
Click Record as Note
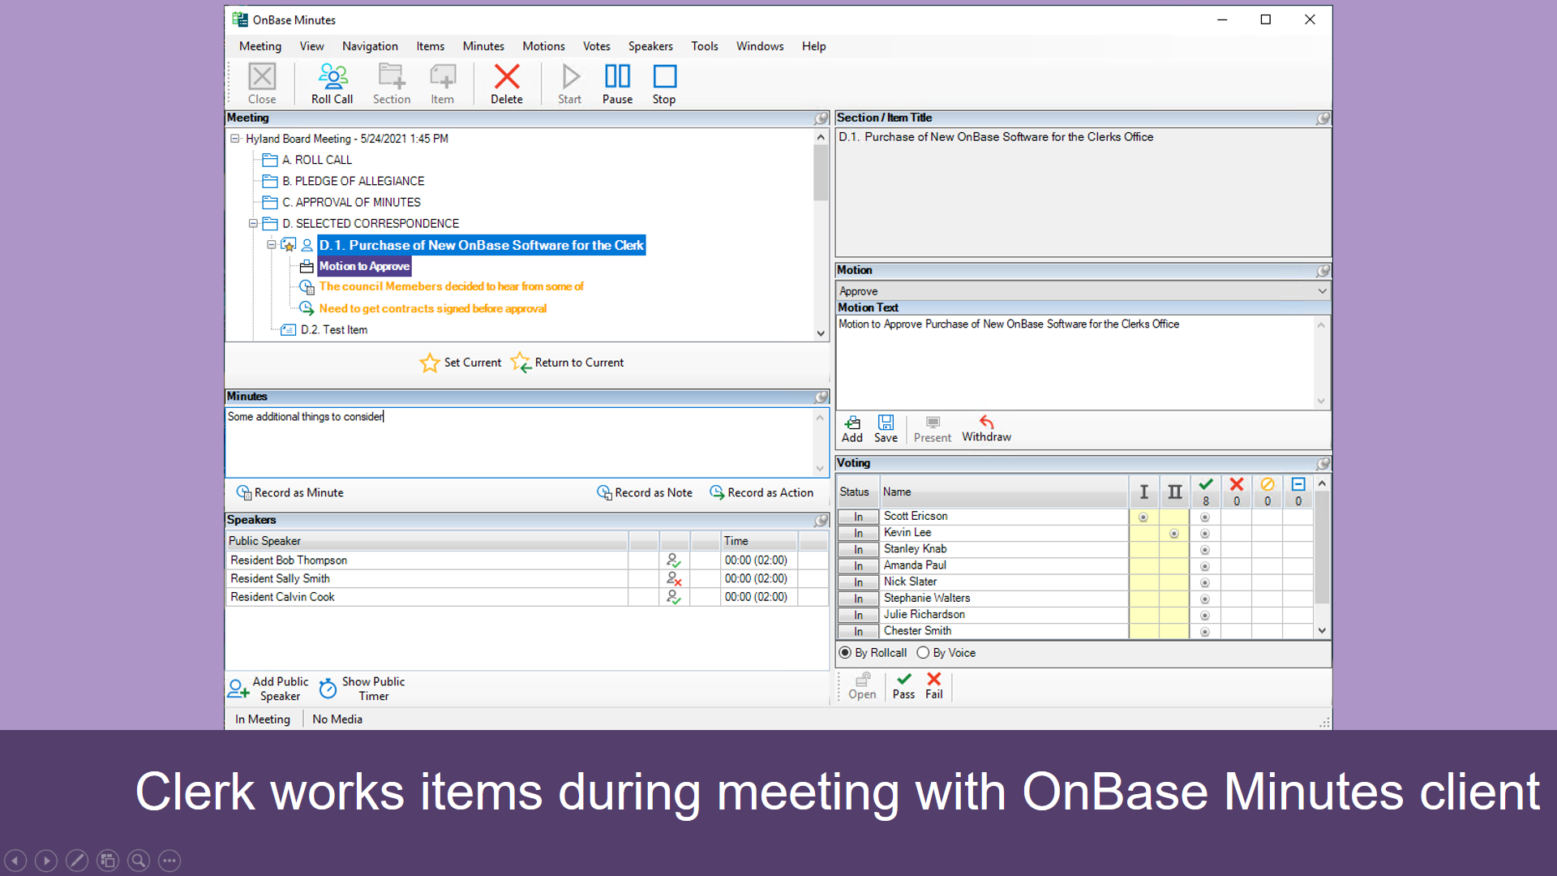click(x=645, y=492)
